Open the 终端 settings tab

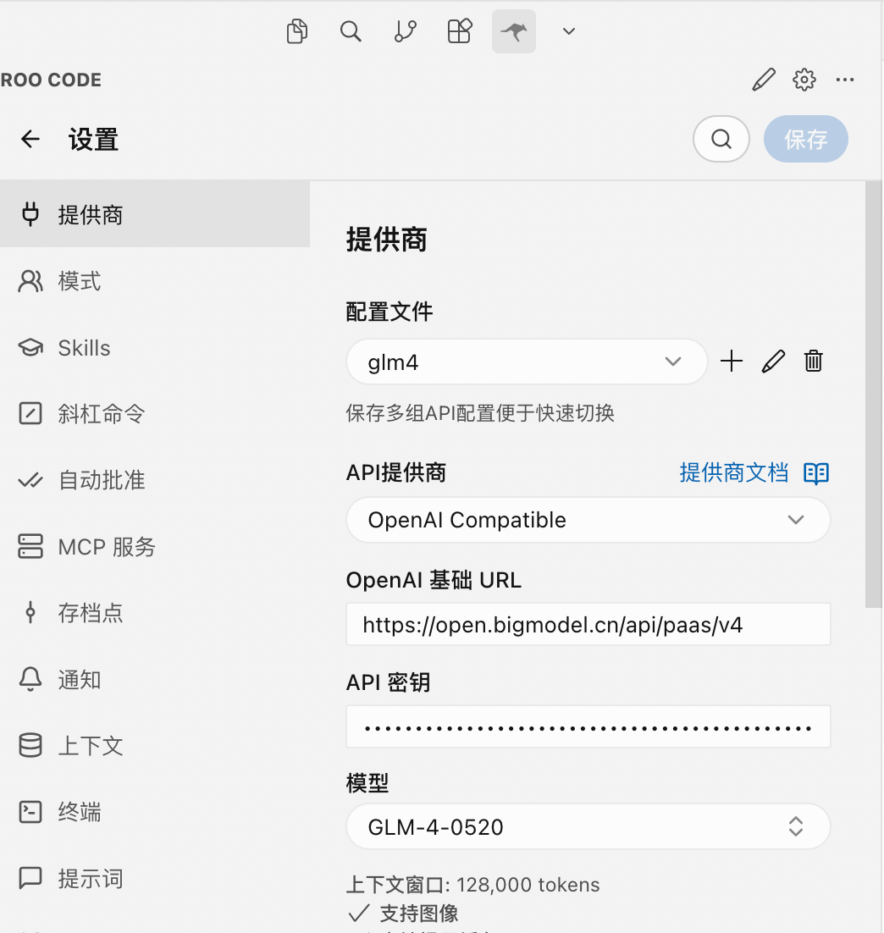[x=155, y=812]
